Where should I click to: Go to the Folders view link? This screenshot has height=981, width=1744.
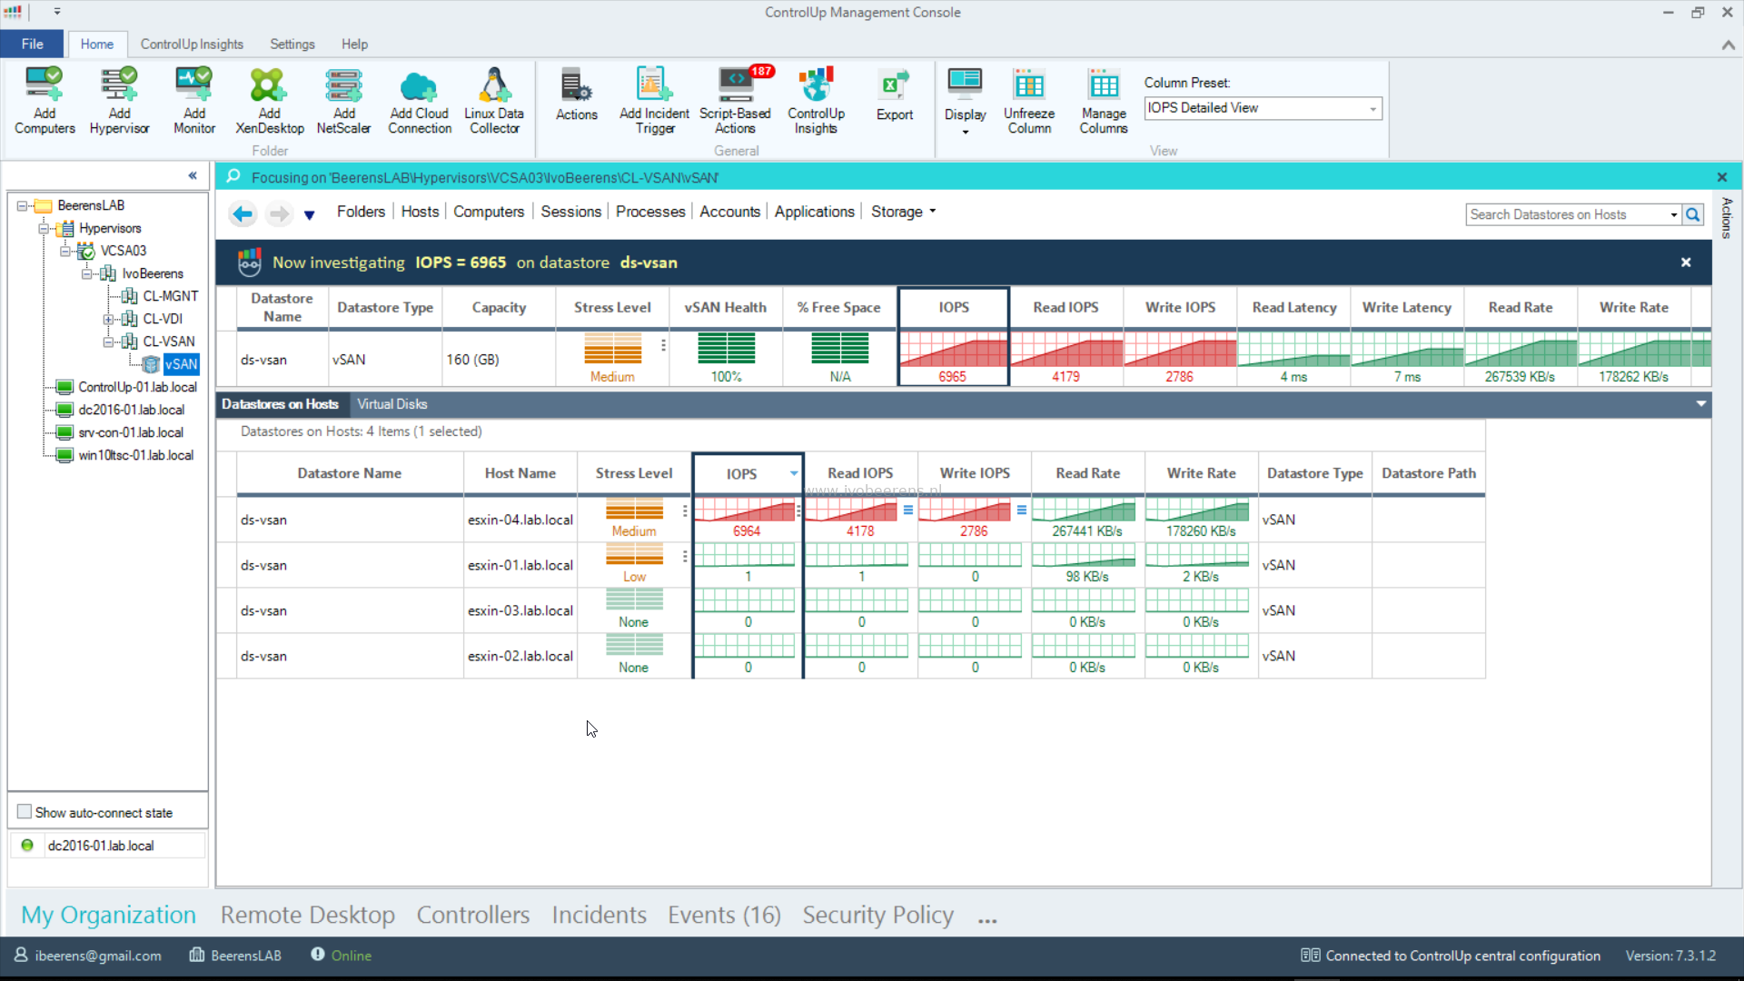(361, 212)
